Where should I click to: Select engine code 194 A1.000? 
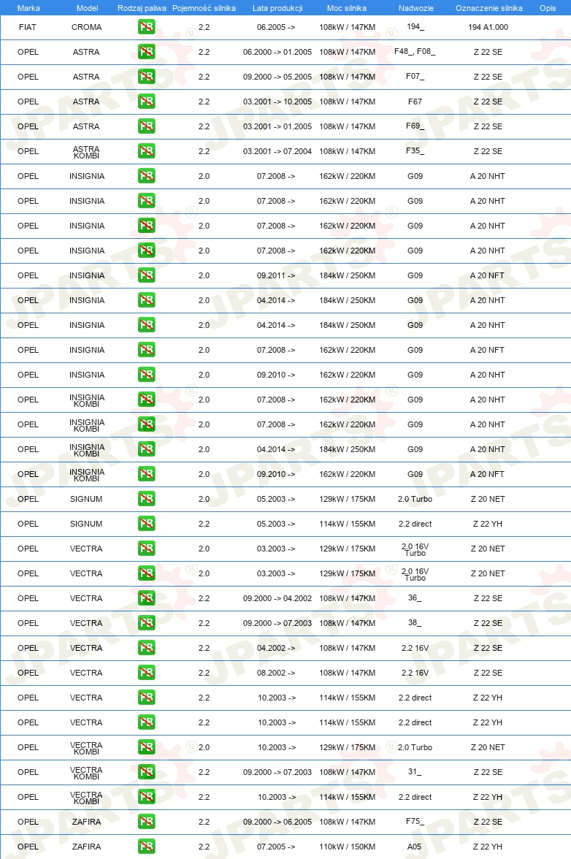488,27
